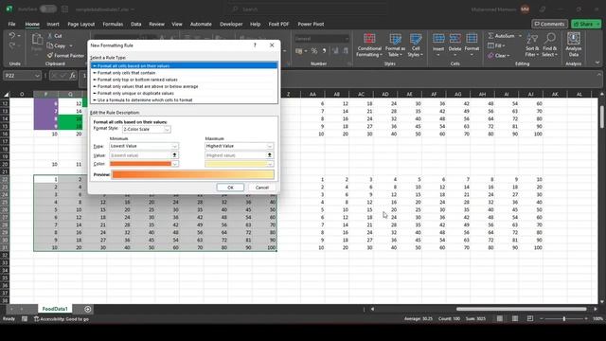Image resolution: width=606 pixels, height=341 pixels.
Task: Switch to the Insert ribbon tab
Action: point(53,24)
